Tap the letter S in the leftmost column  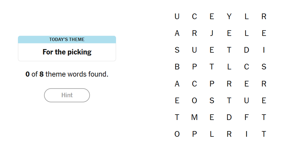point(177,50)
